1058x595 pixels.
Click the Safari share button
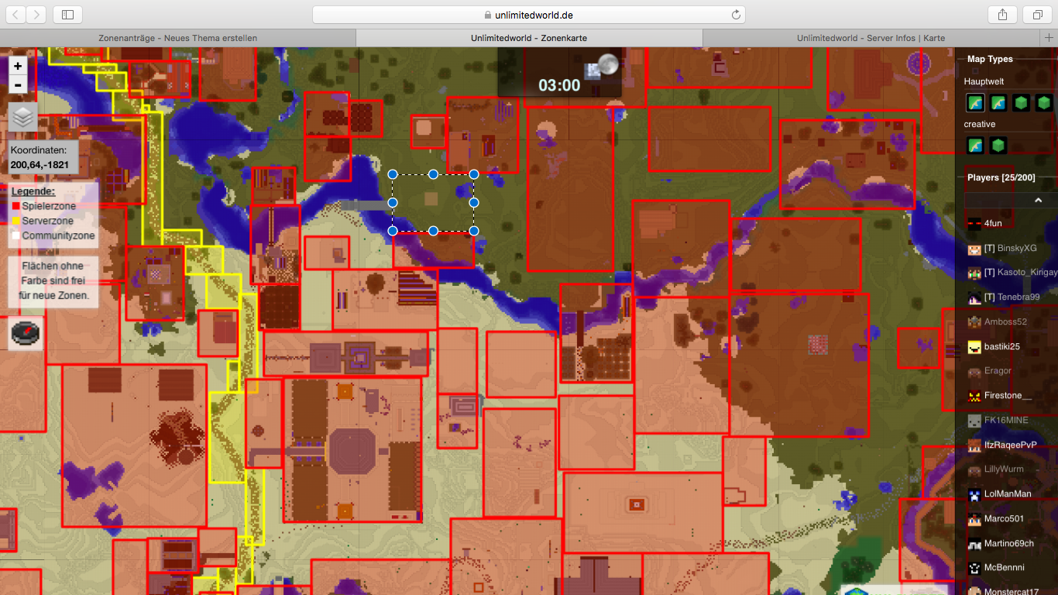click(1002, 15)
